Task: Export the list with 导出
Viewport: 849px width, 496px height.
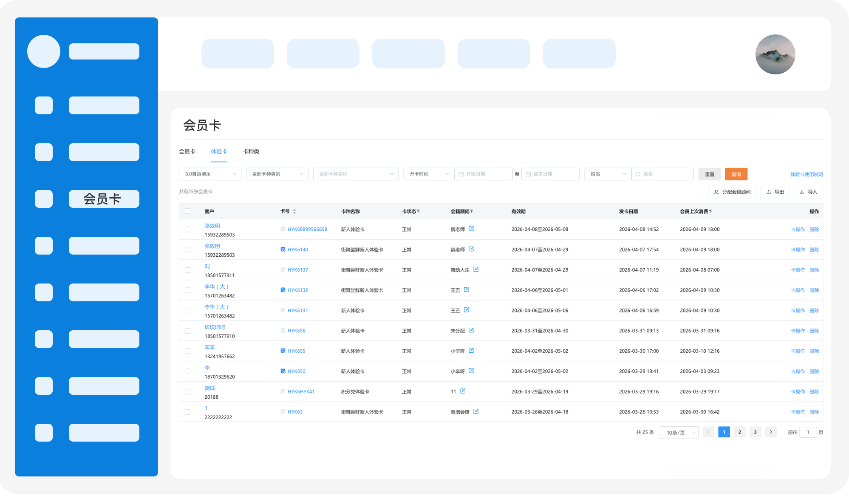Action: pyautogui.click(x=775, y=192)
